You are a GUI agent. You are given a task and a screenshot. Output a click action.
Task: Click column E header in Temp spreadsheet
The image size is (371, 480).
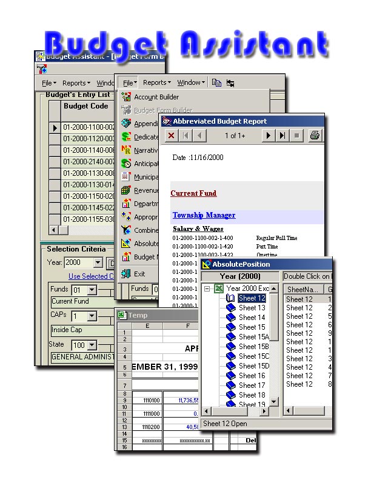coord(147,326)
